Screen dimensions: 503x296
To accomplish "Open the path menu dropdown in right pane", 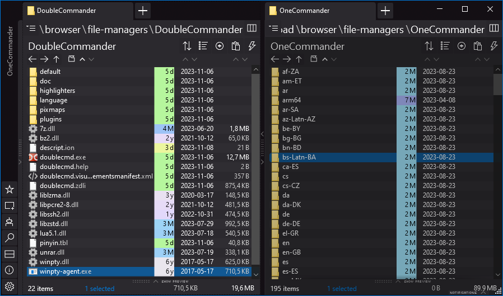I will (274, 29).
